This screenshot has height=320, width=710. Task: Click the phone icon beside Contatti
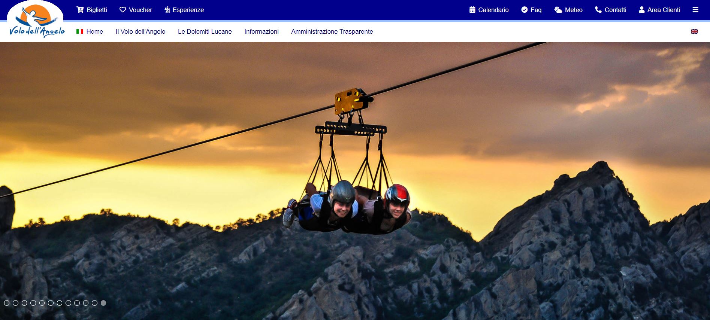point(598,10)
